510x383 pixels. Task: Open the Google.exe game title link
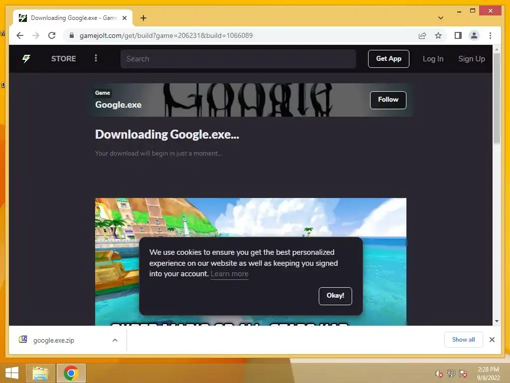click(118, 105)
